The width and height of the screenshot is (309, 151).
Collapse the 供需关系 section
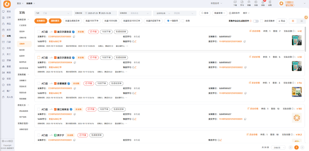[23, 105]
